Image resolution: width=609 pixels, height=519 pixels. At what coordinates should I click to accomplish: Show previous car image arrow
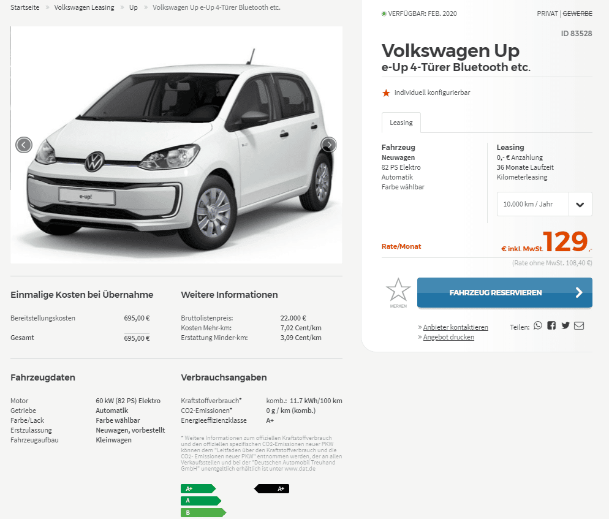(24, 145)
